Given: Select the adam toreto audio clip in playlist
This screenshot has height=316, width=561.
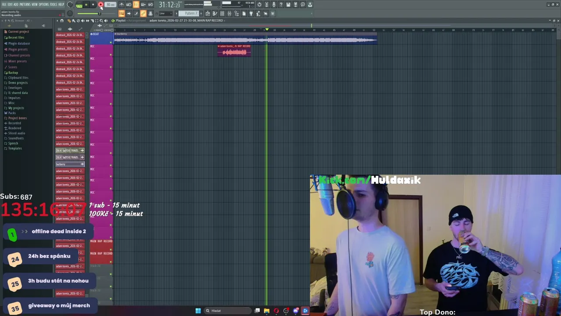Looking at the screenshot, I should coord(234,50).
